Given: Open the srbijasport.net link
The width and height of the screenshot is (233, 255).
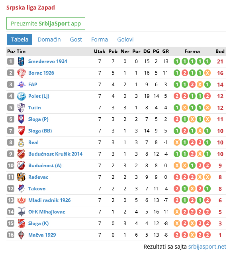Looking at the screenshot, I should click(207, 247).
